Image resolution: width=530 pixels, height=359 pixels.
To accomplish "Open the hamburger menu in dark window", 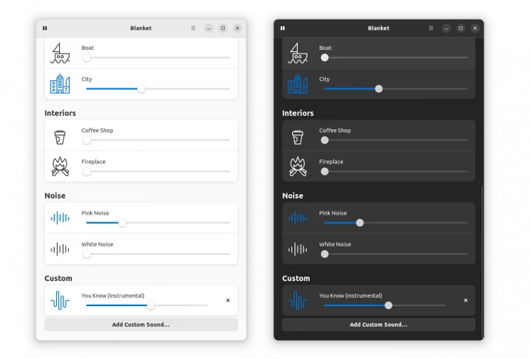I will pos(431,28).
